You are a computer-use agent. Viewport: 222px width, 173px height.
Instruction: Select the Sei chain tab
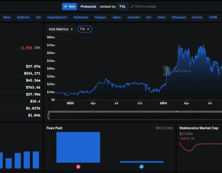tap(149, 17)
